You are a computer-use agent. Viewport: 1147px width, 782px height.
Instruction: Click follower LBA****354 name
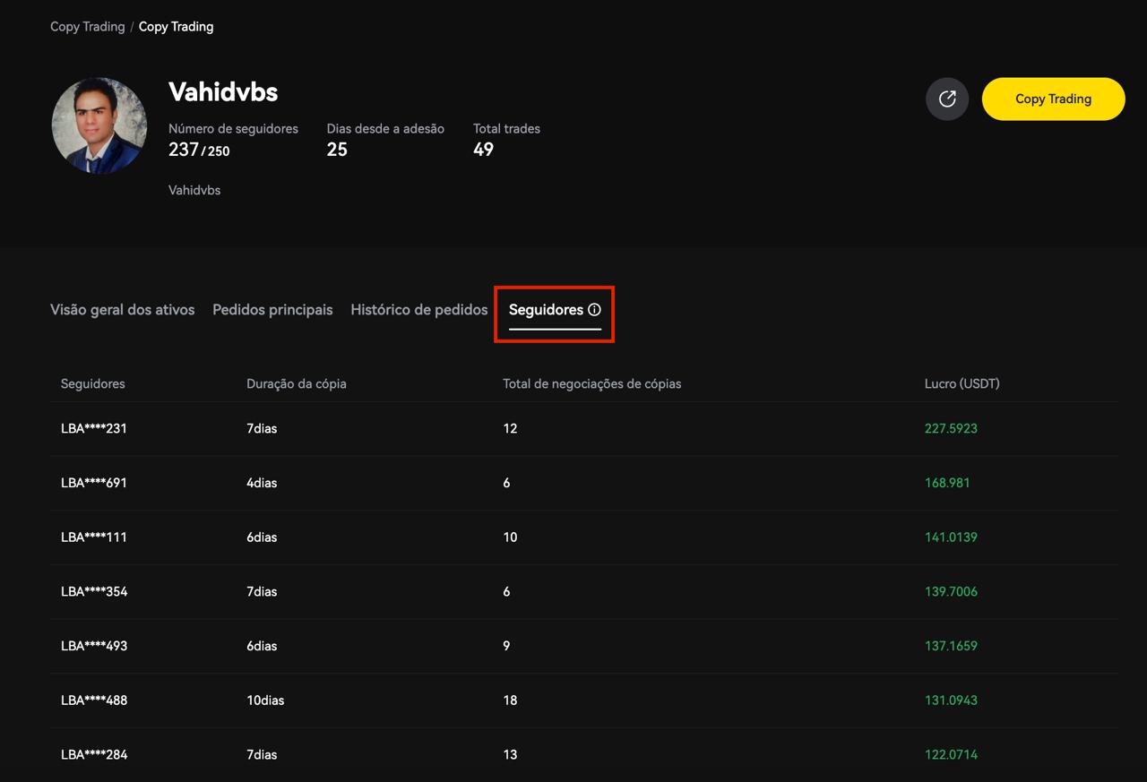(94, 592)
